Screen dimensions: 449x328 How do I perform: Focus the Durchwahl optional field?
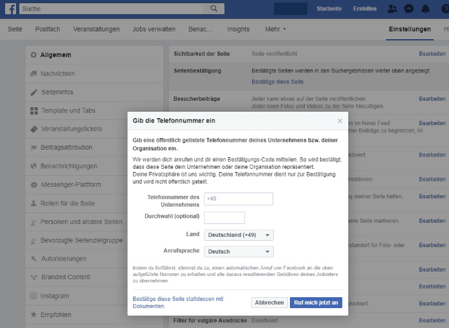[x=224, y=218]
